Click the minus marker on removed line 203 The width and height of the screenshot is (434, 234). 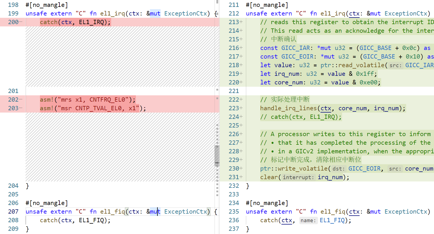coord(21,108)
